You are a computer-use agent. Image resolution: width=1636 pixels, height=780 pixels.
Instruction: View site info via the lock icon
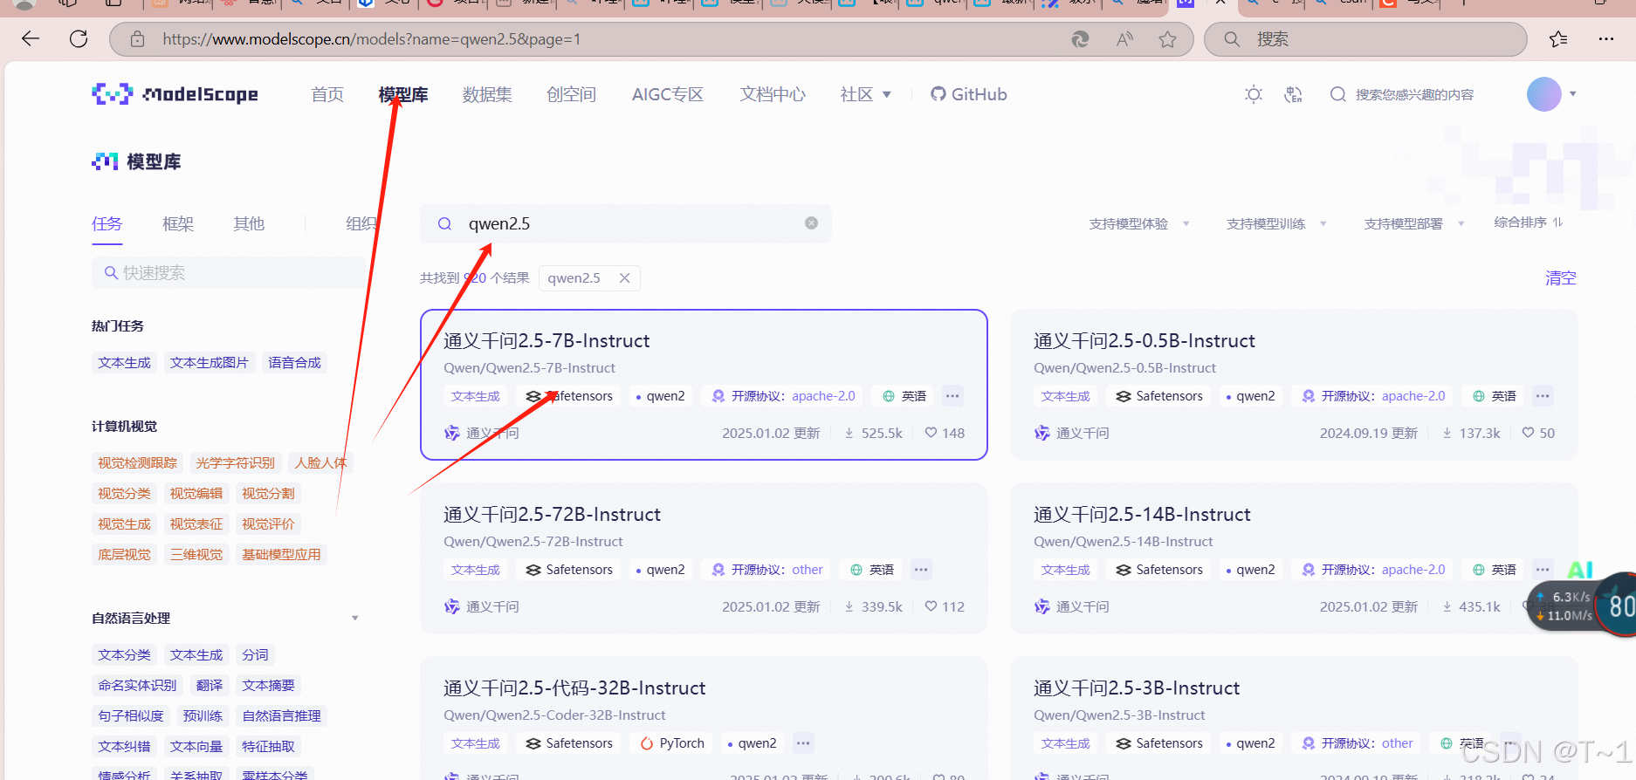click(137, 39)
